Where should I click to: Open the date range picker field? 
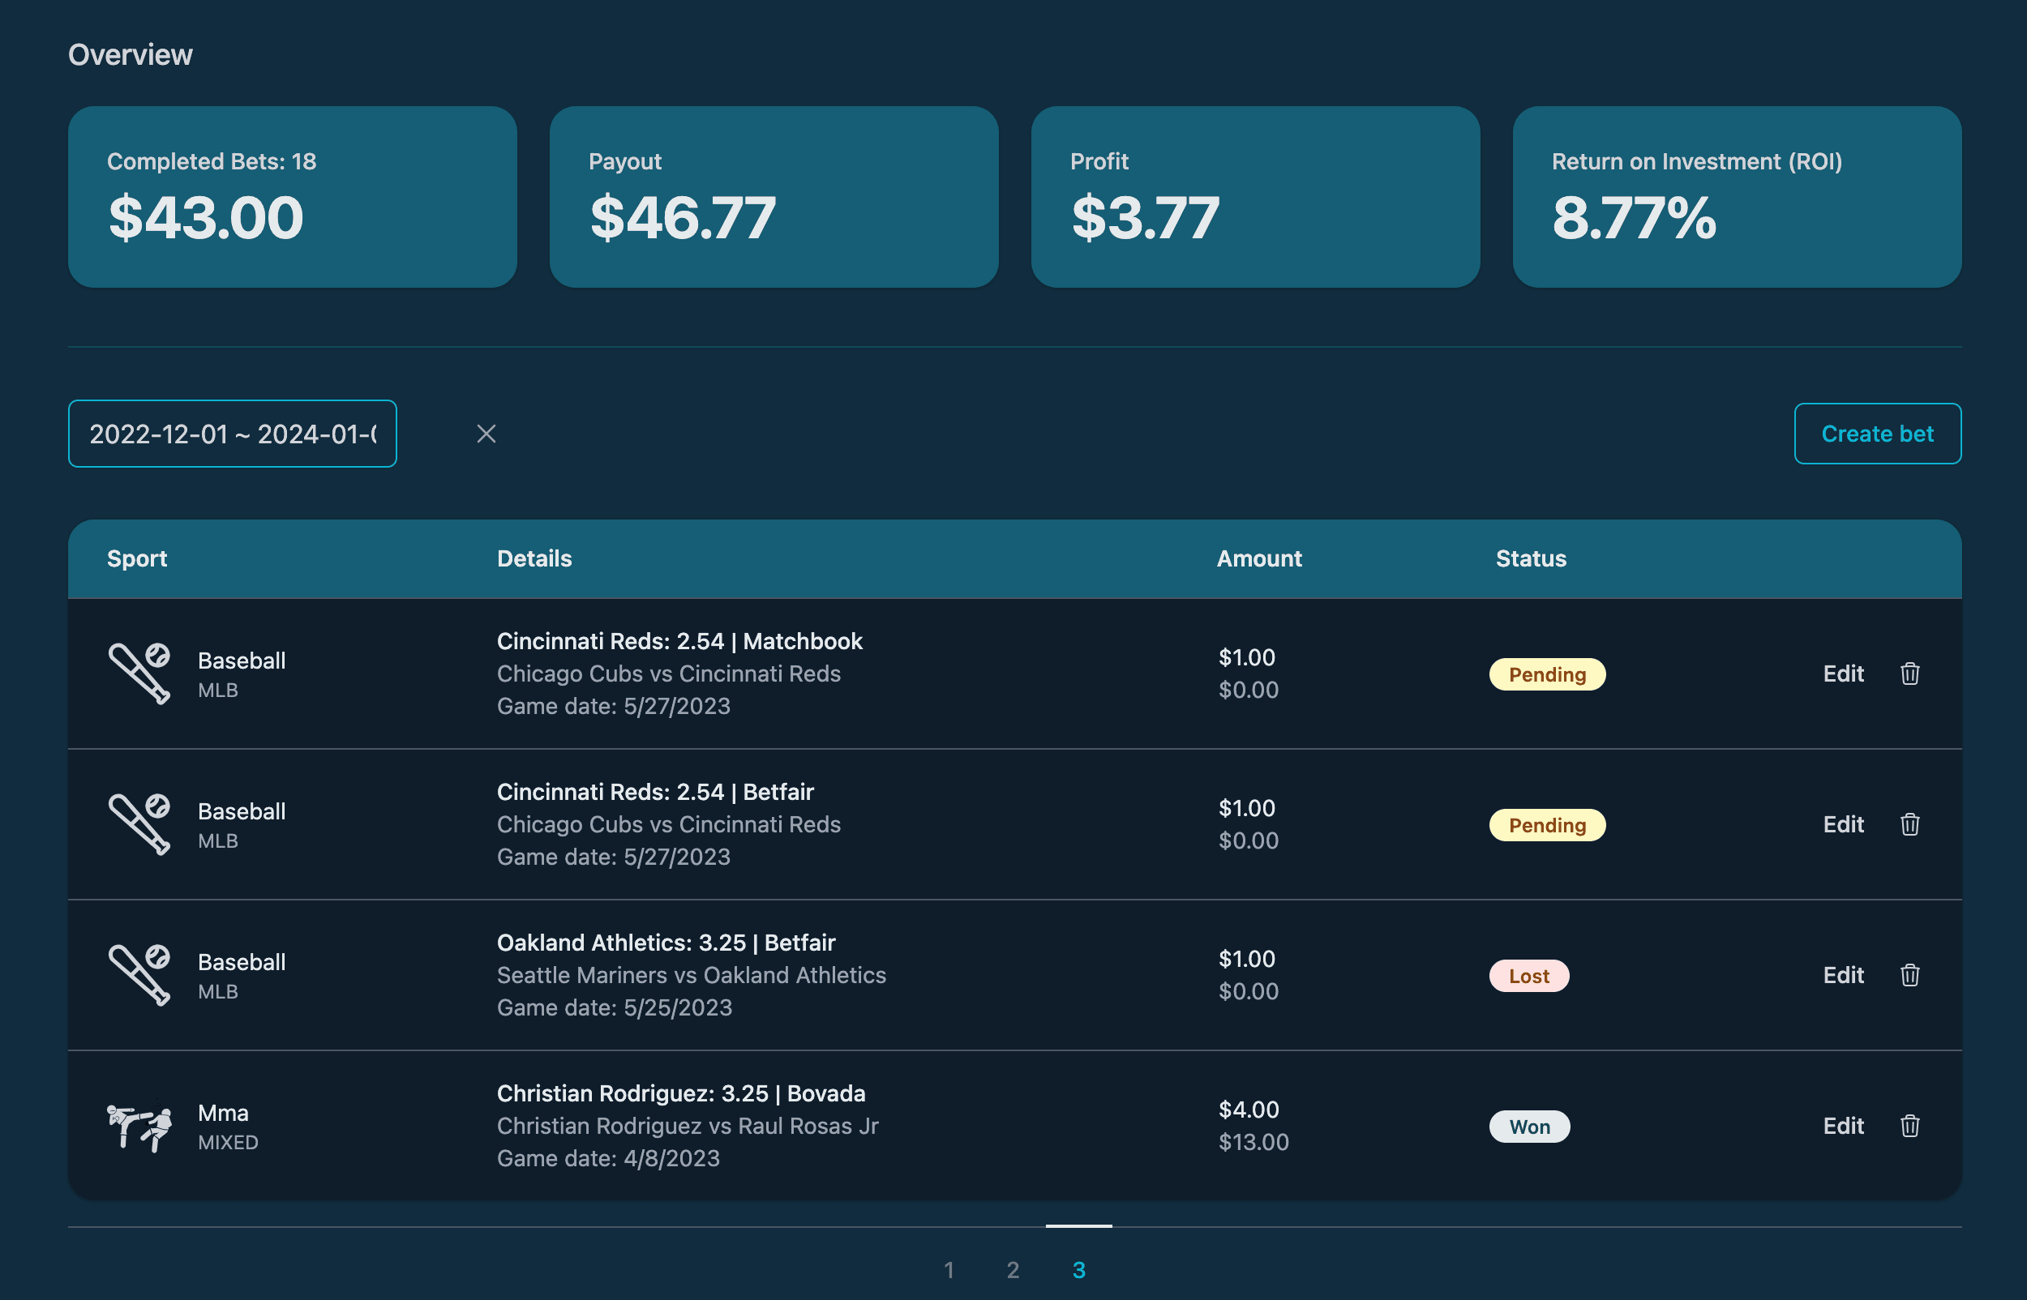pos(232,434)
